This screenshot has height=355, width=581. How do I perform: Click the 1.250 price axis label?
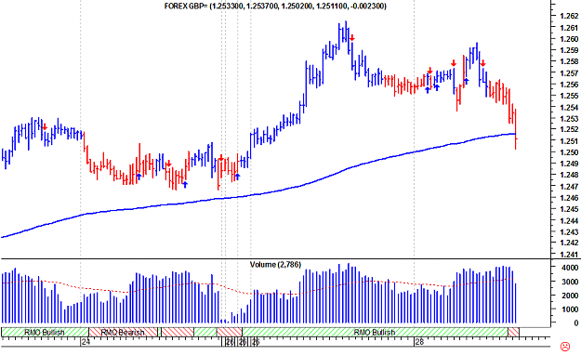569,152
